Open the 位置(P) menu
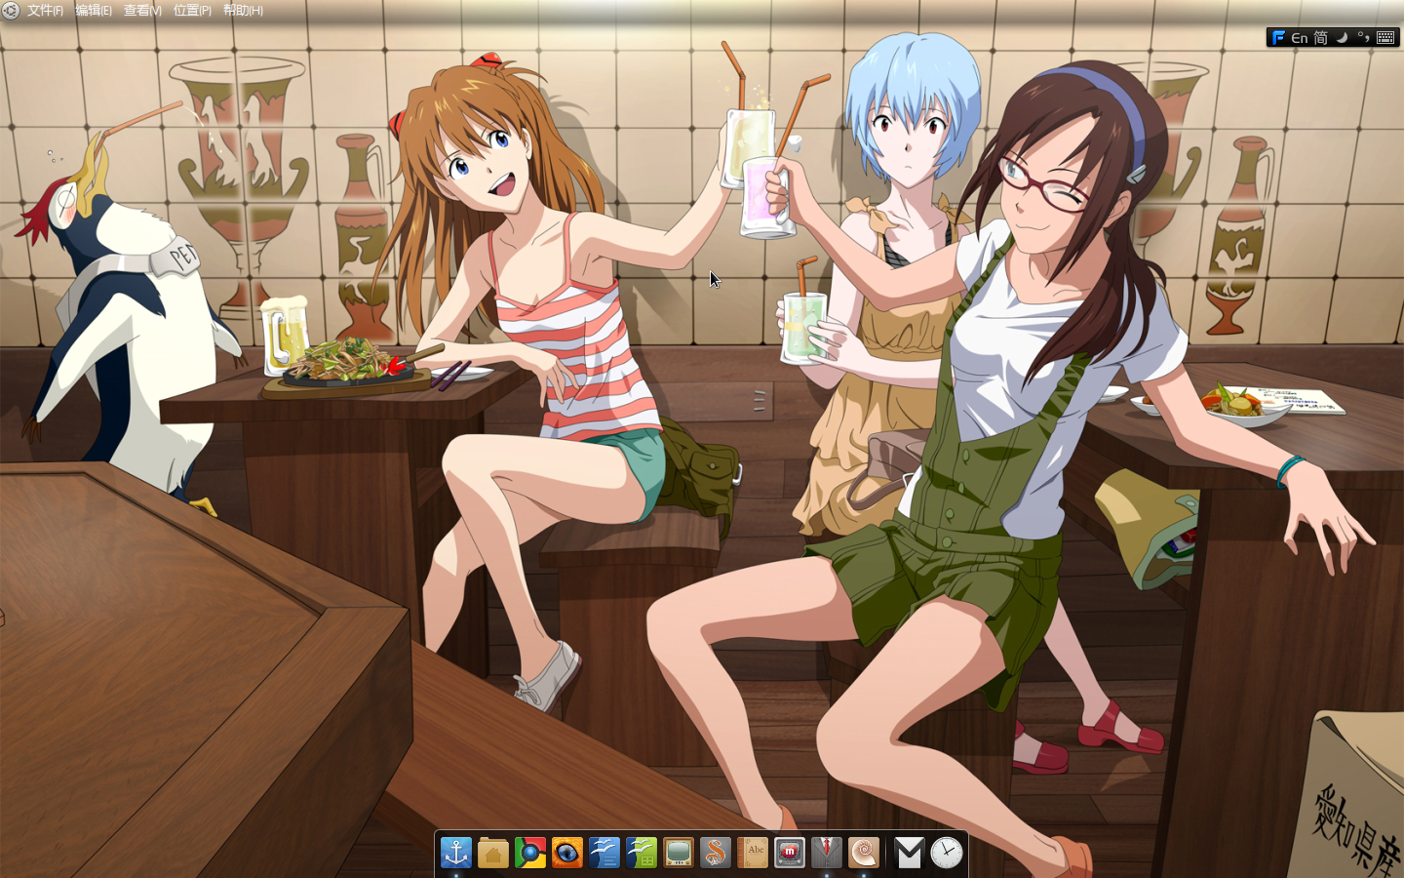The image size is (1404, 878). point(192,11)
